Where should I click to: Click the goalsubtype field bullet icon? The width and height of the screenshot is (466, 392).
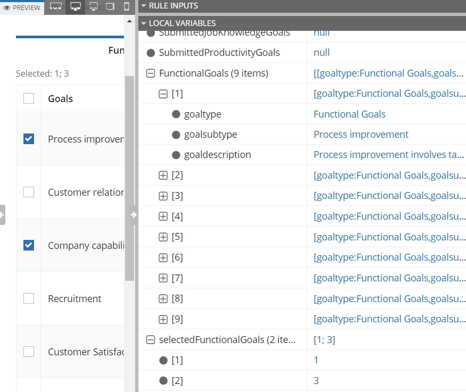176,135
